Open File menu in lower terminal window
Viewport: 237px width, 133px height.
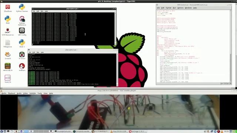point(30,52)
